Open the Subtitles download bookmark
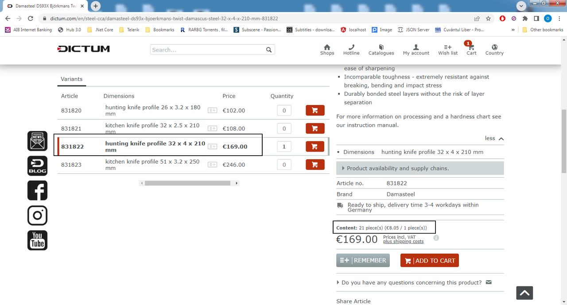The width and height of the screenshot is (567, 305). [311, 30]
